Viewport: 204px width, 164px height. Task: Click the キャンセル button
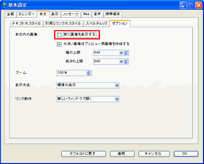pos(152,154)
